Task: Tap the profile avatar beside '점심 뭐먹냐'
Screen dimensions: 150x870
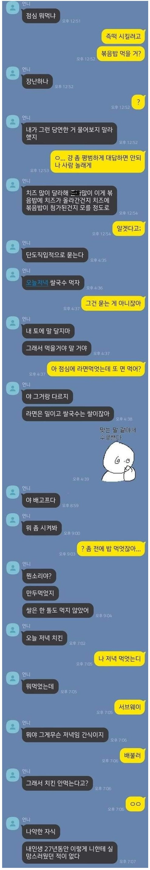Action: (x=13, y=7)
